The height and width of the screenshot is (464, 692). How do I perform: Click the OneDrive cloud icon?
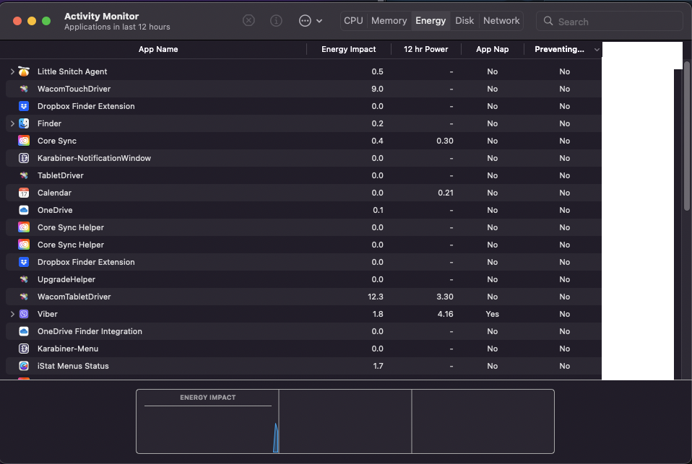(24, 210)
